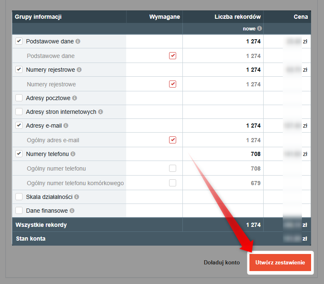Tick the Dane finansowe checkbox
324x284 pixels.
(x=19, y=211)
